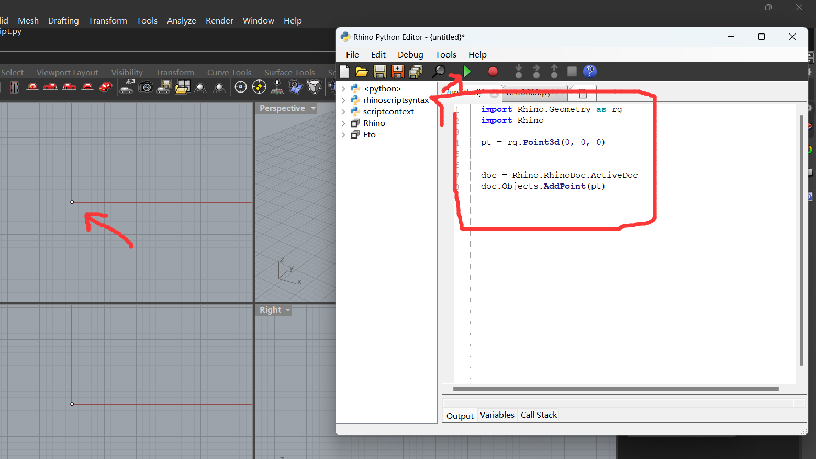Expand the <python> tree node
The height and width of the screenshot is (459, 816).
point(343,89)
